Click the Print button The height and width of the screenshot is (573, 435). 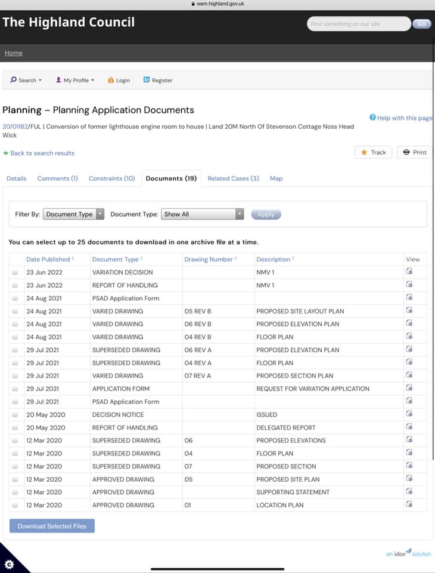coord(415,152)
